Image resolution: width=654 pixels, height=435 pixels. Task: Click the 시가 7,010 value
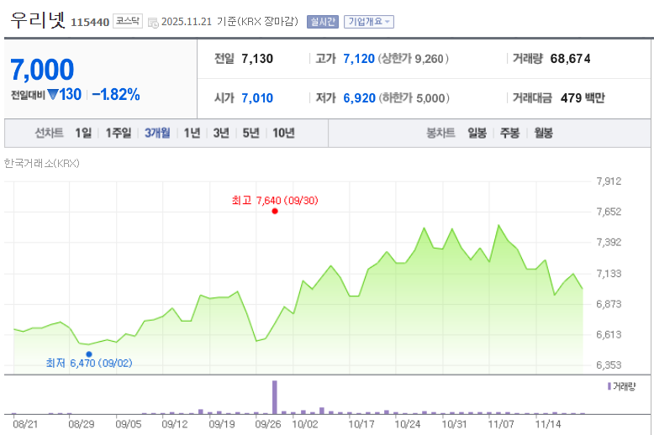coord(257,98)
